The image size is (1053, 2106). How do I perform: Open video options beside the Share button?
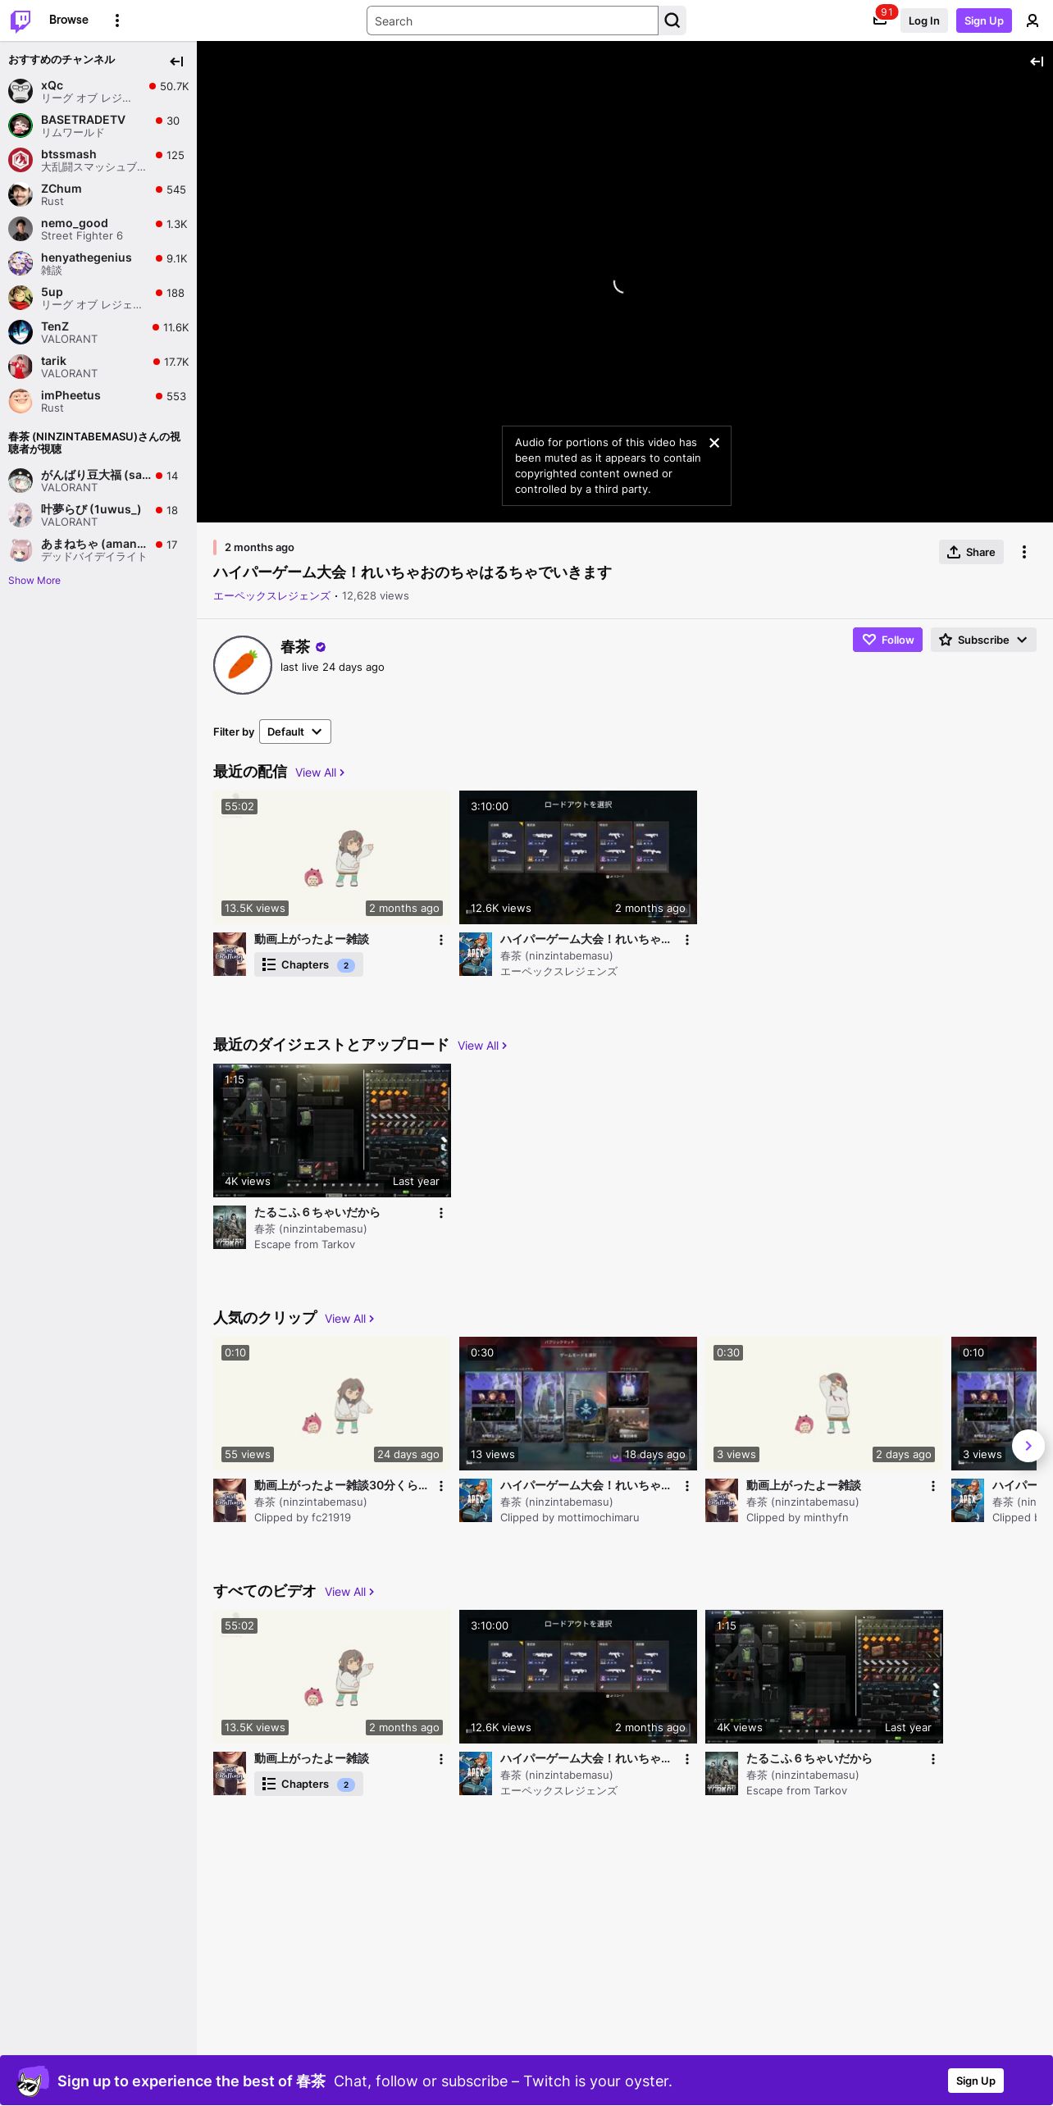click(x=1024, y=552)
